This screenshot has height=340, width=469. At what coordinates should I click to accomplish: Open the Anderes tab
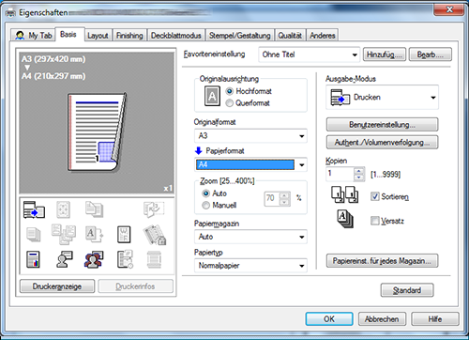click(x=323, y=36)
